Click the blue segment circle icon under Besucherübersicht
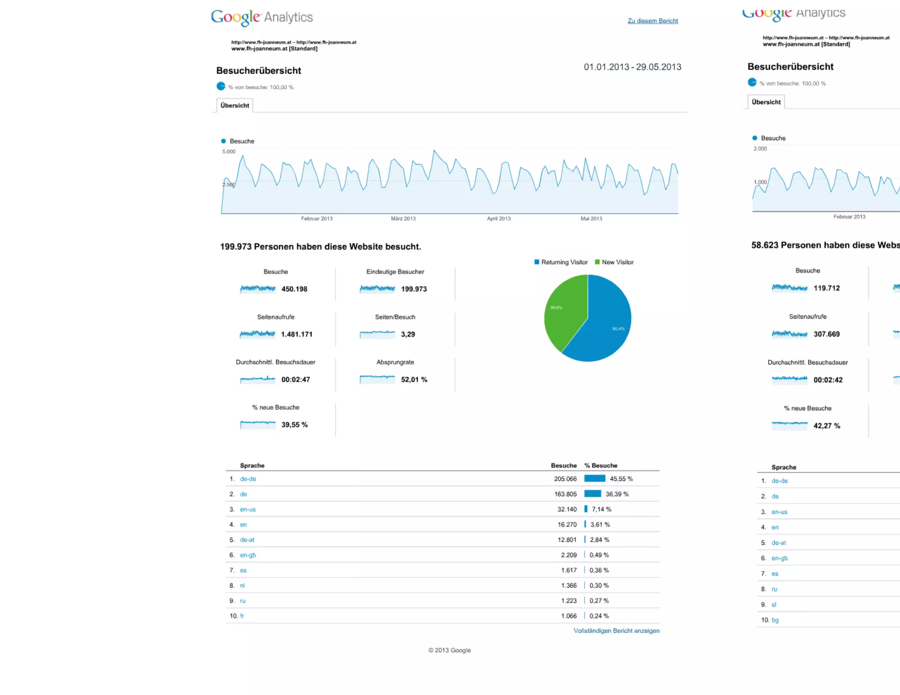The width and height of the screenshot is (900, 695). [221, 86]
